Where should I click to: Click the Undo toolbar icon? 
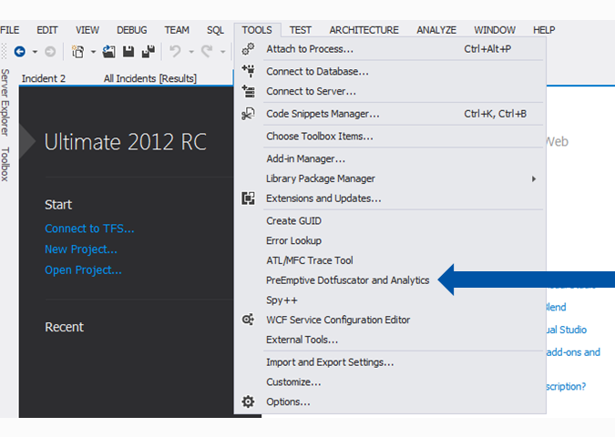[175, 51]
